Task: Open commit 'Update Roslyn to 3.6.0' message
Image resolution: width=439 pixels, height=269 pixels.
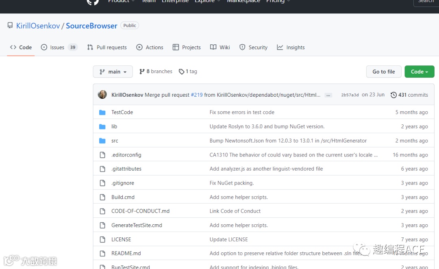Action: pos(267,126)
